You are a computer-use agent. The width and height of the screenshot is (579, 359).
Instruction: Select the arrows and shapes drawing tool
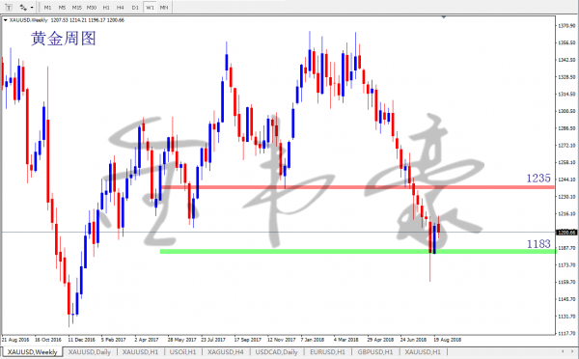23,7
